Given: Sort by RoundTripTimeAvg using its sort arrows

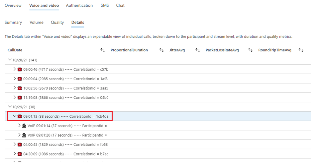Looking at the screenshot, I should click(x=301, y=50).
